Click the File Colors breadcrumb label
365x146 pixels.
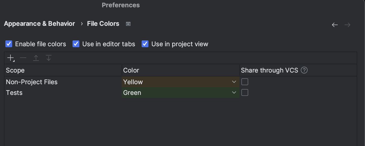(x=103, y=24)
